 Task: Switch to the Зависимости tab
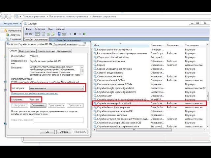64,51
